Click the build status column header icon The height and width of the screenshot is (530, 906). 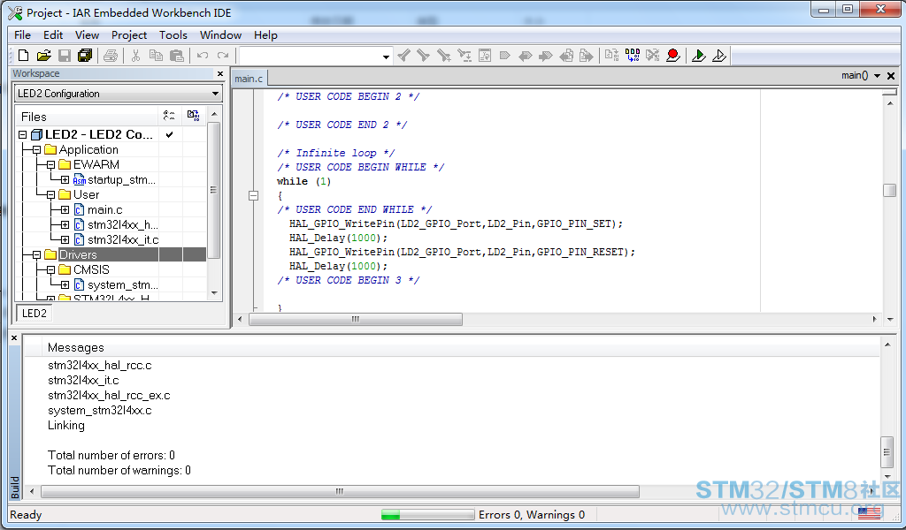click(x=169, y=116)
